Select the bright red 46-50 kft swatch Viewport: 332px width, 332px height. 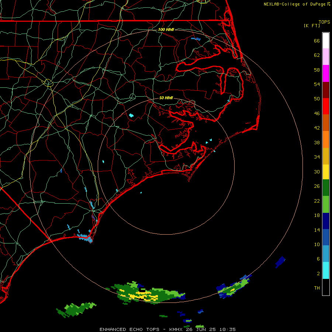point(326,106)
